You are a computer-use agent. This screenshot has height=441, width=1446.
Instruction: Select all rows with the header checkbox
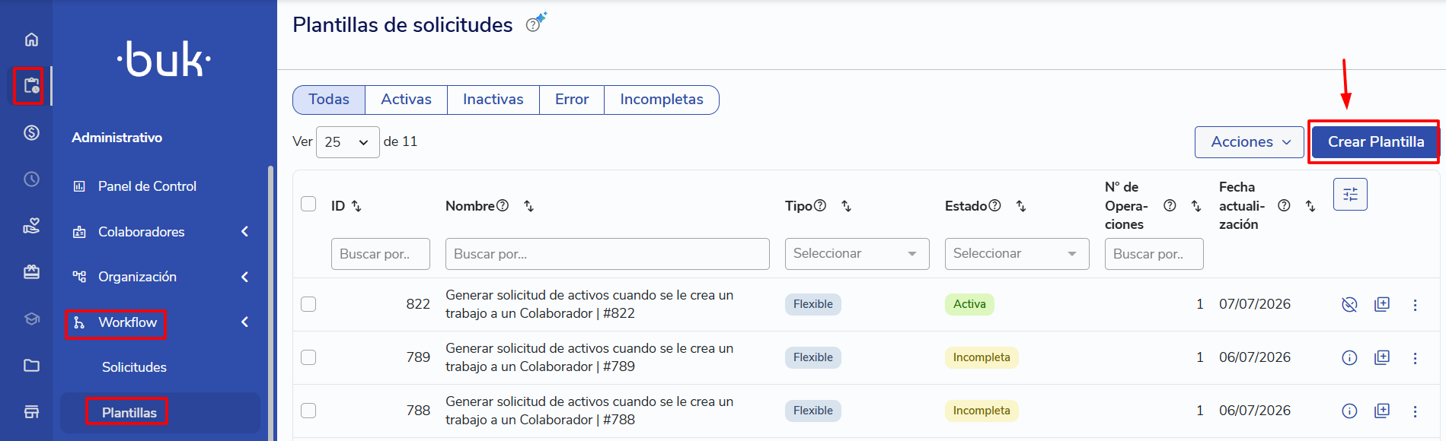coord(308,204)
